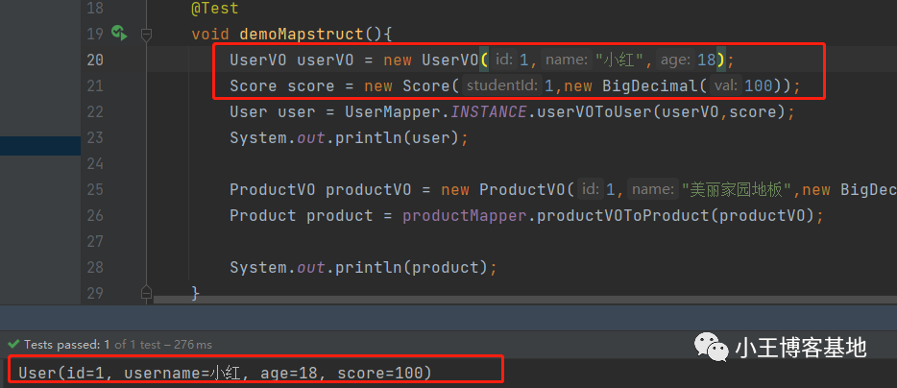Click the productMapper field on line 26
This screenshot has width=897, height=388.
(464, 216)
